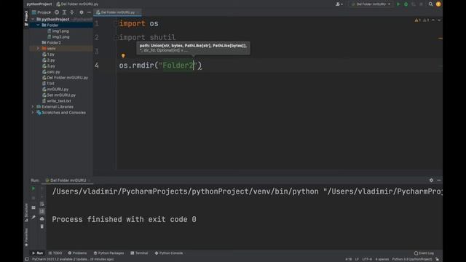Open the TODO tool window tab

point(55,253)
